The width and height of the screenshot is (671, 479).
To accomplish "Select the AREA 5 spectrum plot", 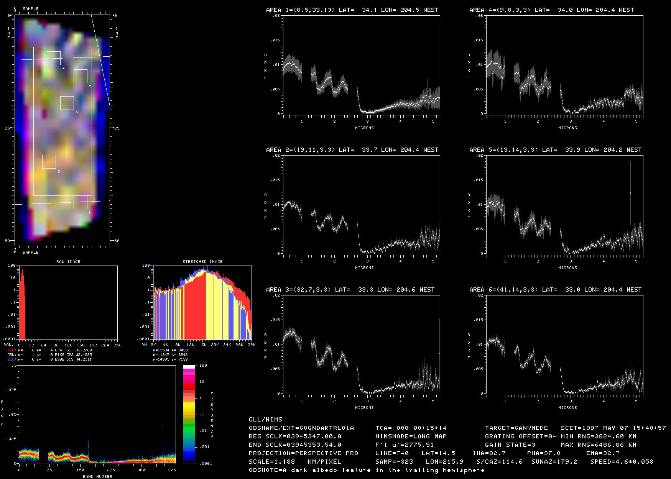I will [x=564, y=205].
